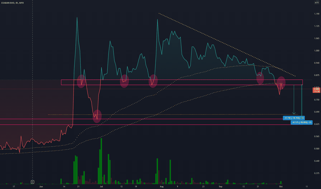This screenshot has width=321, height=189.
Task: Click the Aug date label on time axis
Action: [162, 187]
